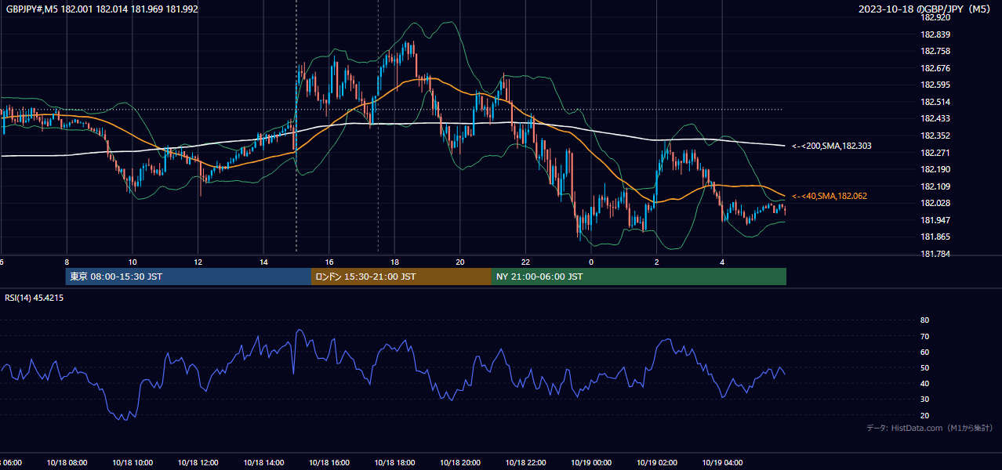Click price axis label 182.433

[935, 118]
